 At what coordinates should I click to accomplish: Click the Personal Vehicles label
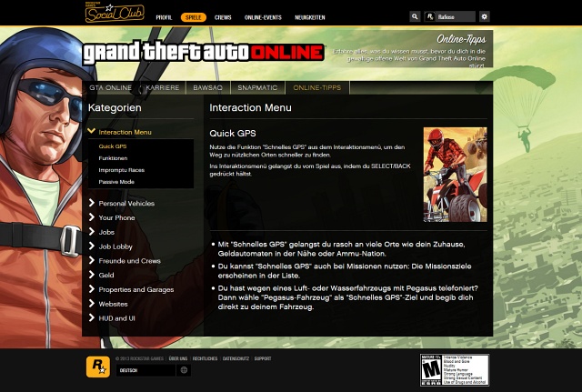(x=126, y=204)
